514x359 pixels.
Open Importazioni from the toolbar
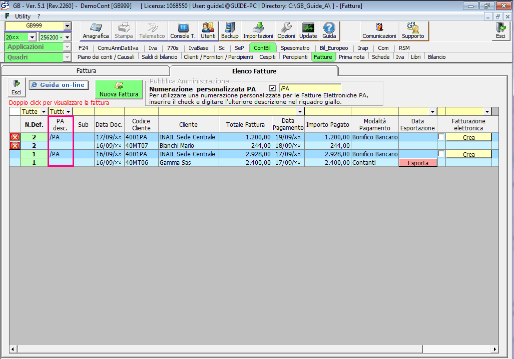coord(258,31)
